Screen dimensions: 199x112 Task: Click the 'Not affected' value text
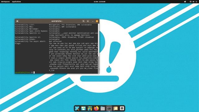(55, 41)
